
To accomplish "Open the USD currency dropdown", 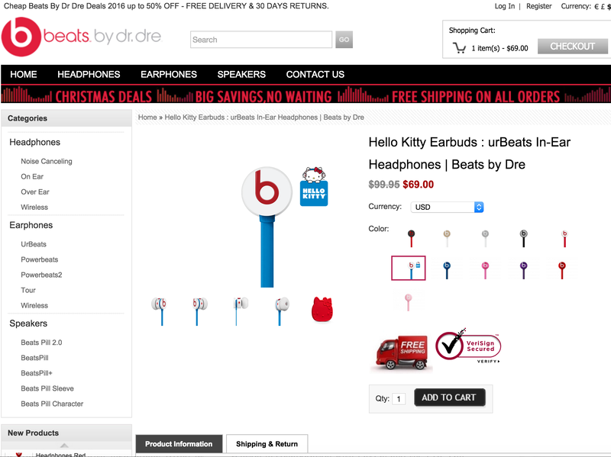I will coord(447,207).
